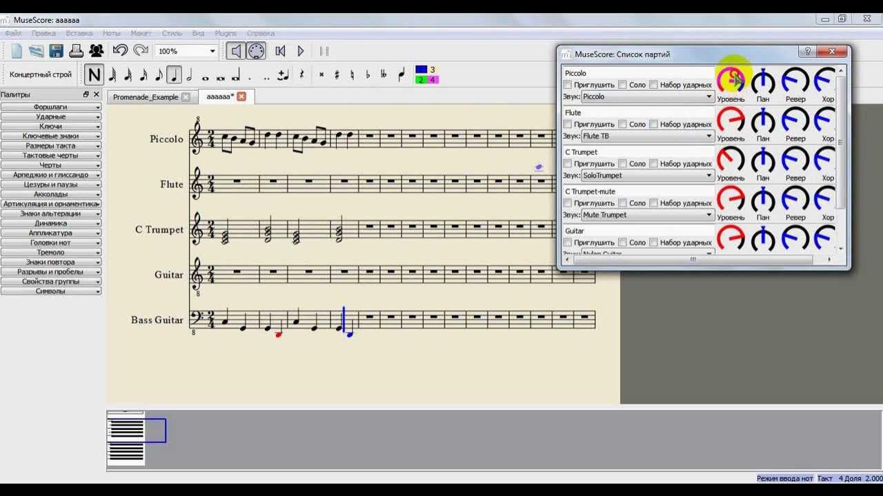883x496 pixels.
Task: Expand the Ключи palette
Action: coord(51,126)
